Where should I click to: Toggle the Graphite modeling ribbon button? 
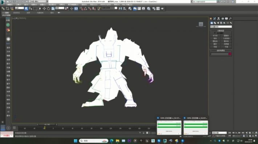(x=135, y=9)
